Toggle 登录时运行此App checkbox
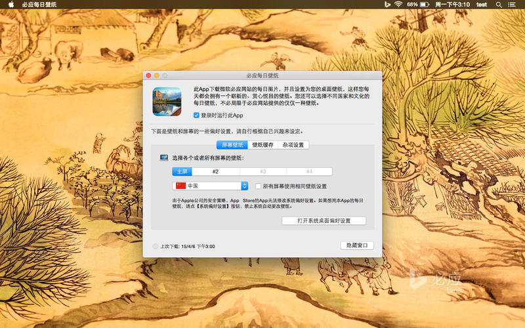525x328 pixels. click(x=196, y=115)
